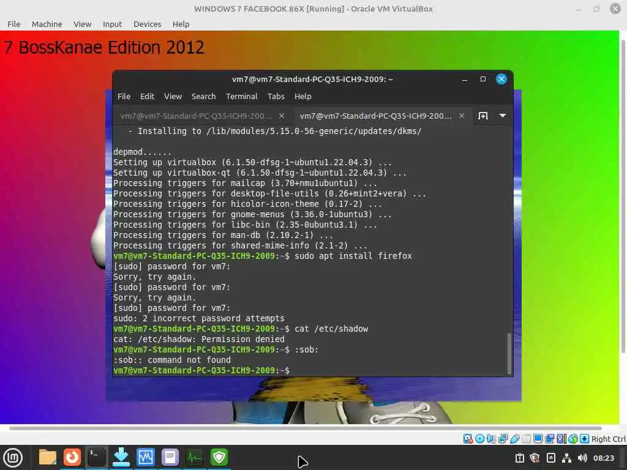Screen dimensions: 627x470
Task: Open the volume speaker tray icon
Action: pos(583,458)
